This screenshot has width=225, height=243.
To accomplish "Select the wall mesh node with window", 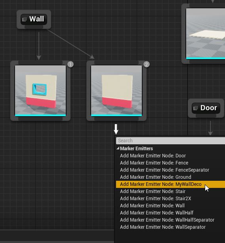I will (x=40, y=91).
